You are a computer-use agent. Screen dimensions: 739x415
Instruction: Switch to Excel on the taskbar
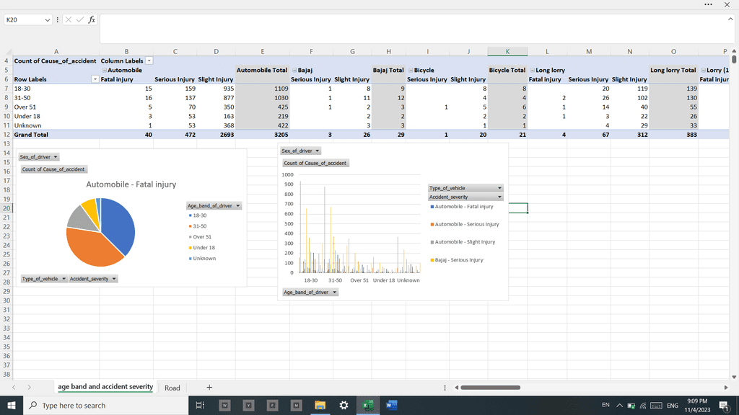[367, 405]
